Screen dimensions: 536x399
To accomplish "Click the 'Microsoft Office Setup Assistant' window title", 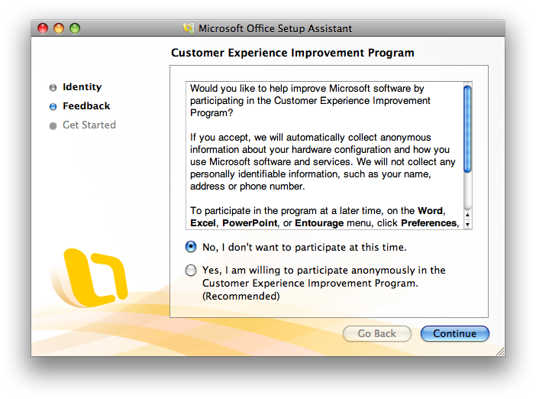I will coord(275,28).
